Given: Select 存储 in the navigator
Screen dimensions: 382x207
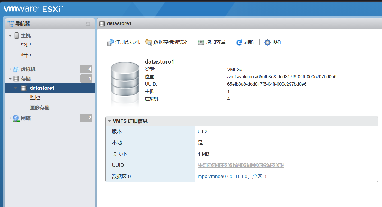Looking at the screenshot, I should point(26,79).
